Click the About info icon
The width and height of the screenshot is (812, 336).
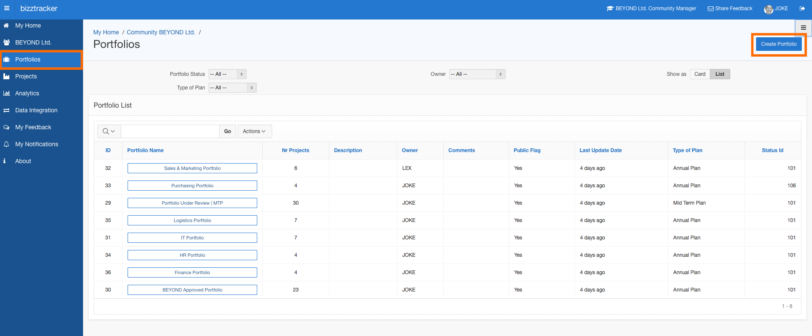(5, 161)
